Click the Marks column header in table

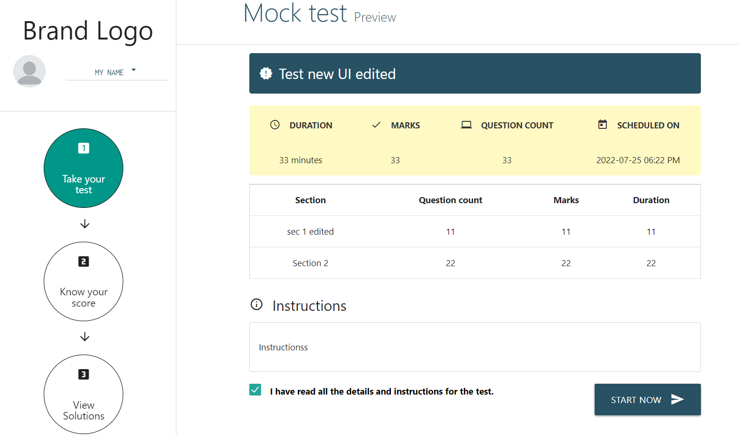[566, 200]
